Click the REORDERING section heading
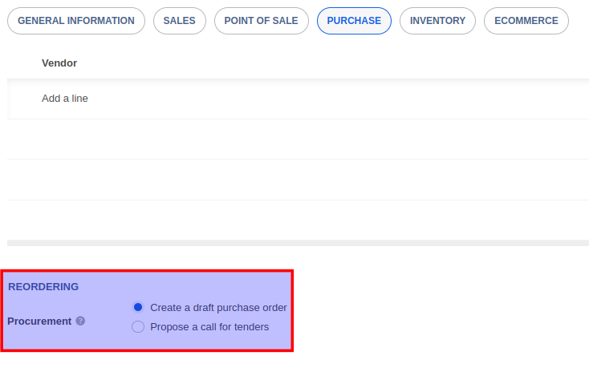Screen dimensions: 589x372 (x=43, y=286)
